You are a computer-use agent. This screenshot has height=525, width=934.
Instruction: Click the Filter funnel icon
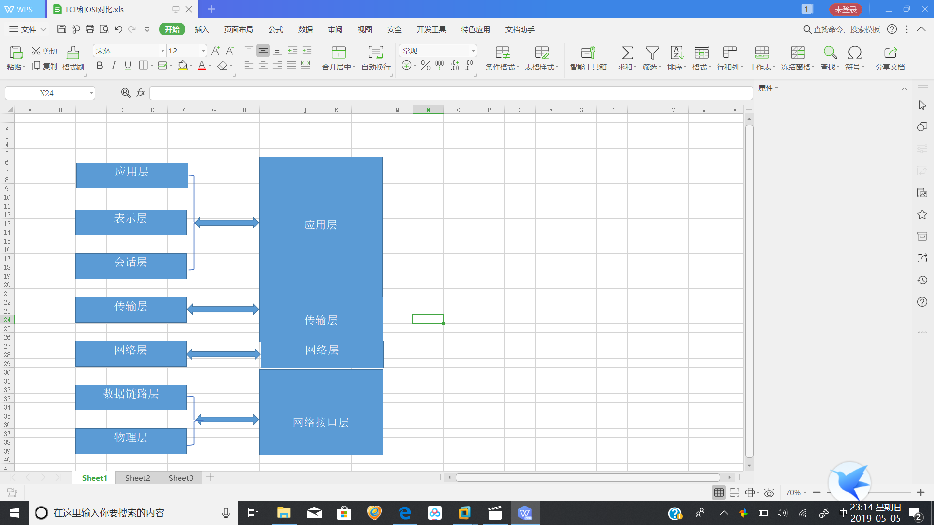click(x=652, y=52)
